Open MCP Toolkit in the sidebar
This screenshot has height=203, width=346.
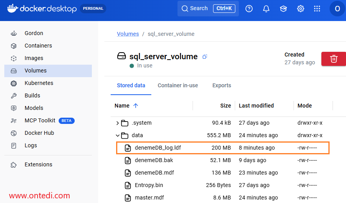click(48, 120)
